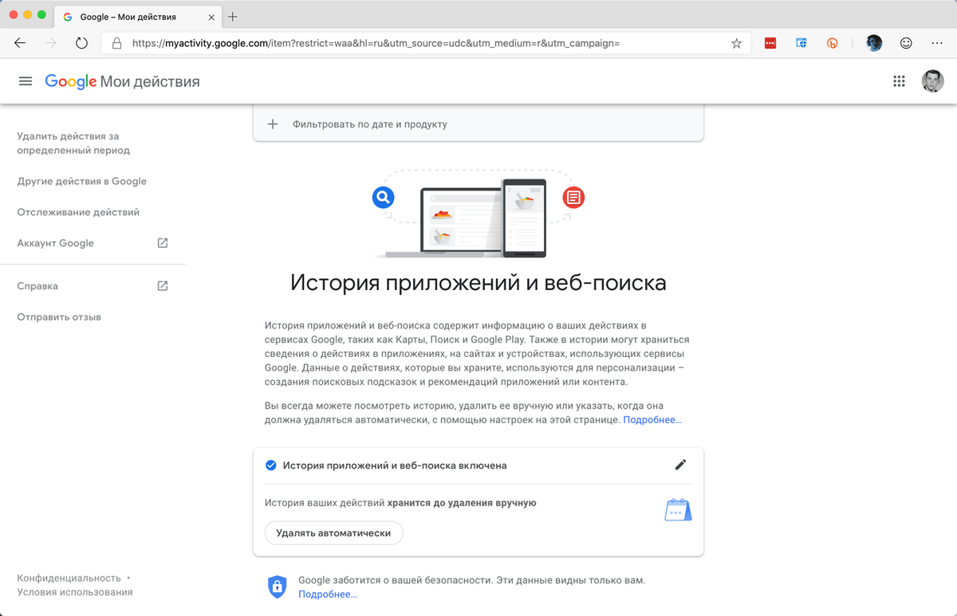Select Удалить действия за определенный период
The height and width of the screenshot is (616, 957).
[73, 143]
